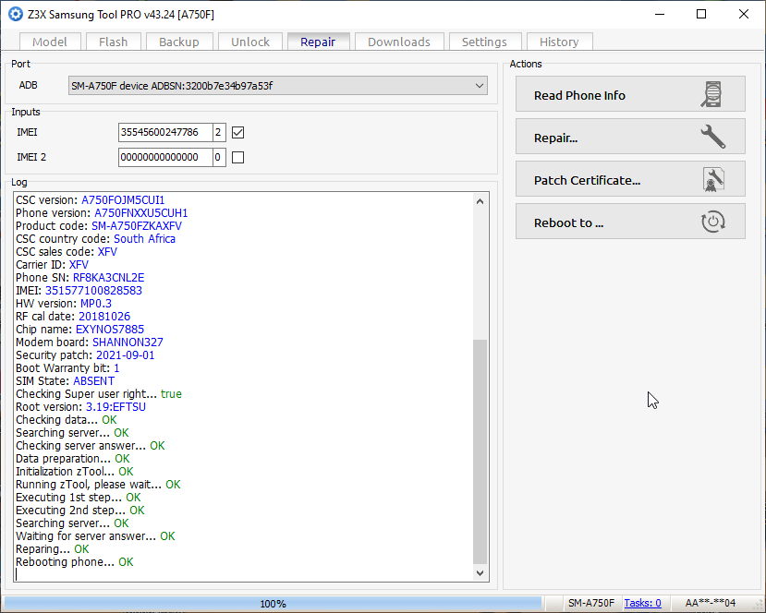The image size is (766, 613).
Task: Click the certificate icon on Patch Certificate
Action: coord(712,179)
